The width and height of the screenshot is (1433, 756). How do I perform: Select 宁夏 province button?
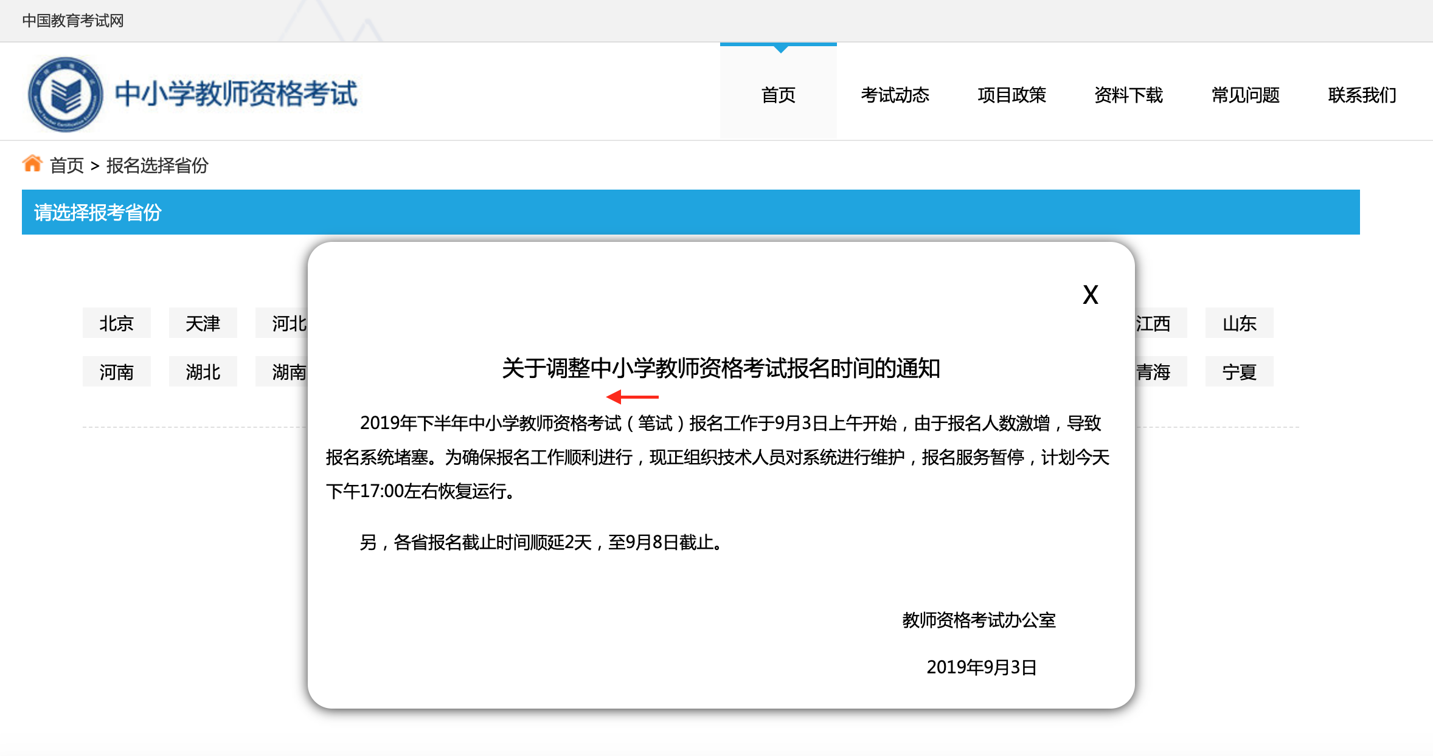tap(1239, 372)
